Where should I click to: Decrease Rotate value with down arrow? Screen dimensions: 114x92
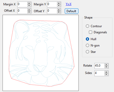pos(106,67)
